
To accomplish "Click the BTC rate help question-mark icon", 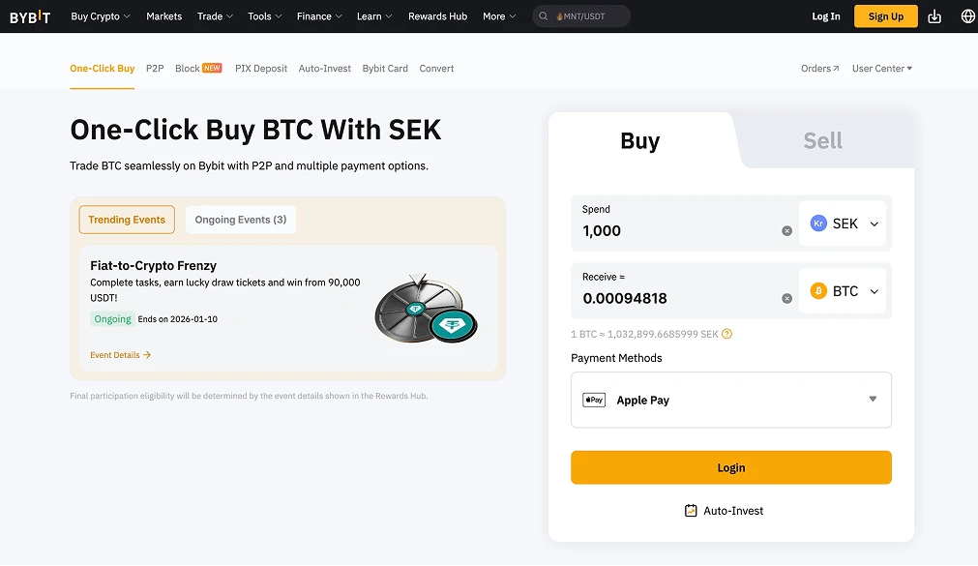I will 727,333.
